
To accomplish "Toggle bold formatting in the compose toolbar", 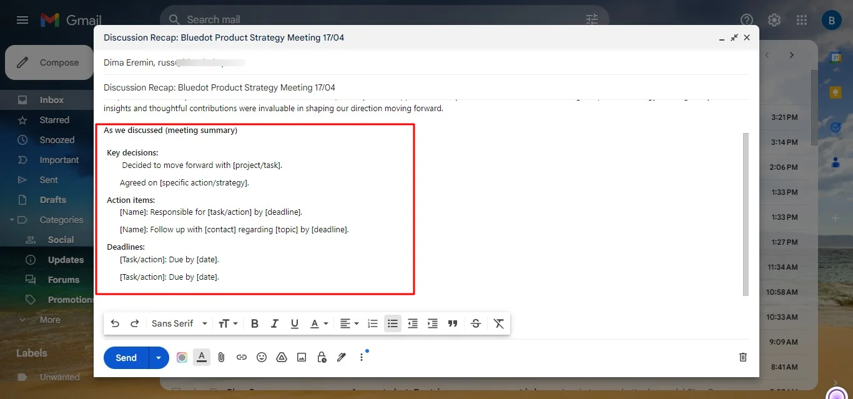I will tap(254, 323).
